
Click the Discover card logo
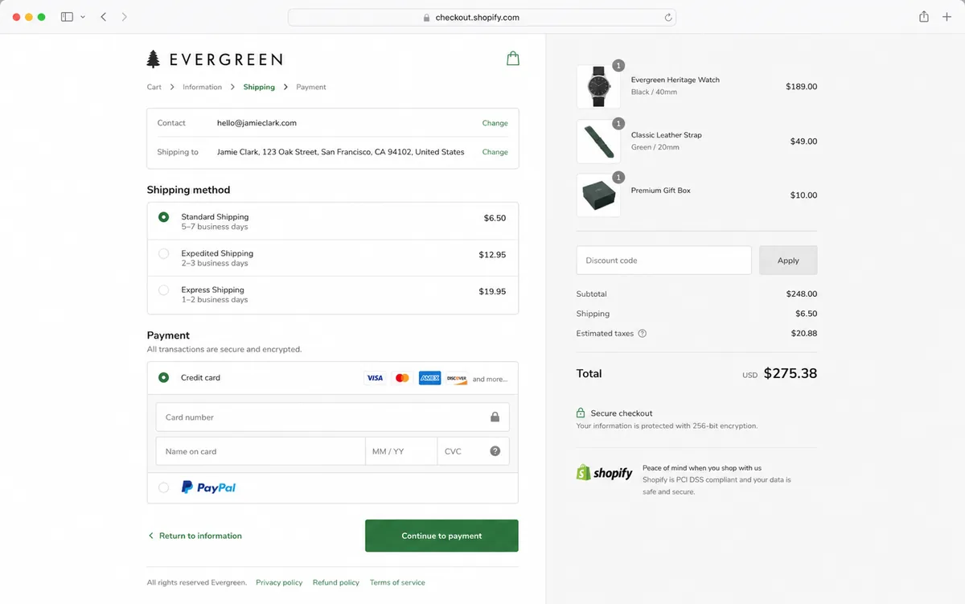(x=457, y=378)
